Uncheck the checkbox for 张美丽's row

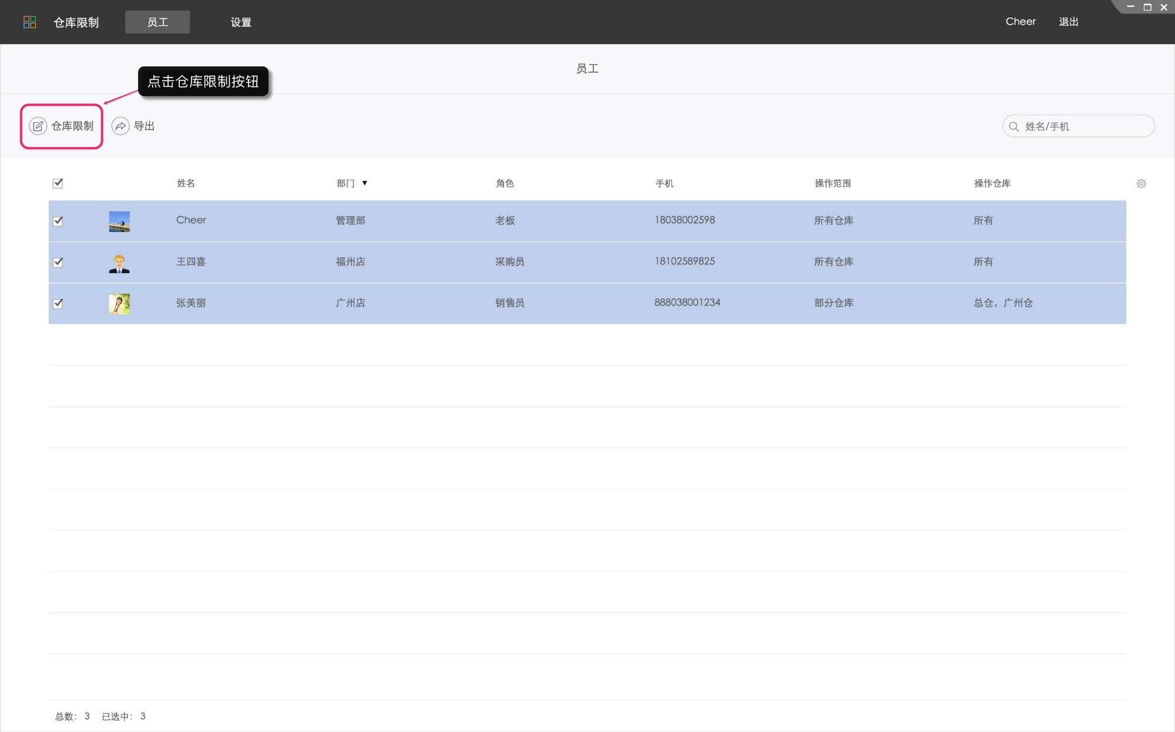58,304
